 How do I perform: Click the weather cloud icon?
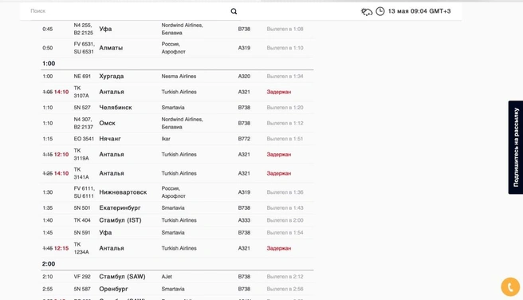(x=367, y=12)
